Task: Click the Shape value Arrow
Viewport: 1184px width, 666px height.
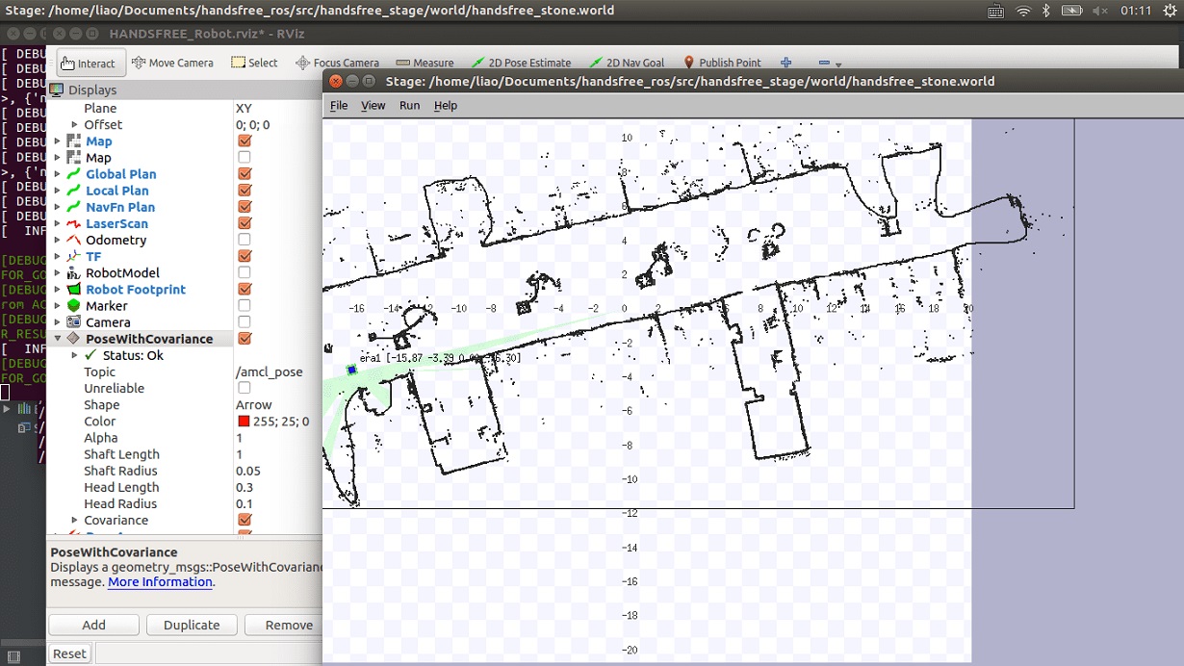Action: pos(254,405)
